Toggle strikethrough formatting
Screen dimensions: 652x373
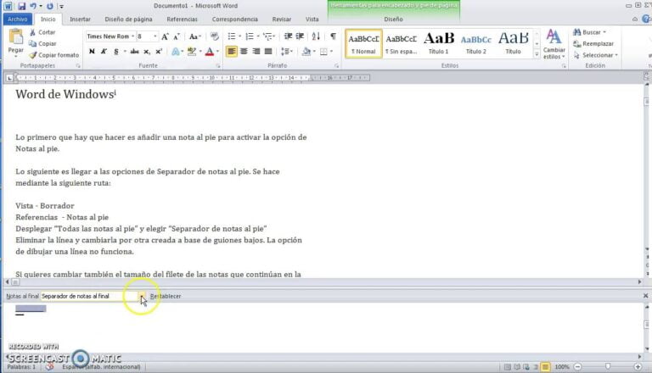click(134, 52)
